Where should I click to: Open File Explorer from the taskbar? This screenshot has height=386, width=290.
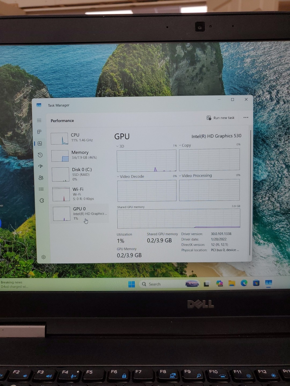coord(232,283)
